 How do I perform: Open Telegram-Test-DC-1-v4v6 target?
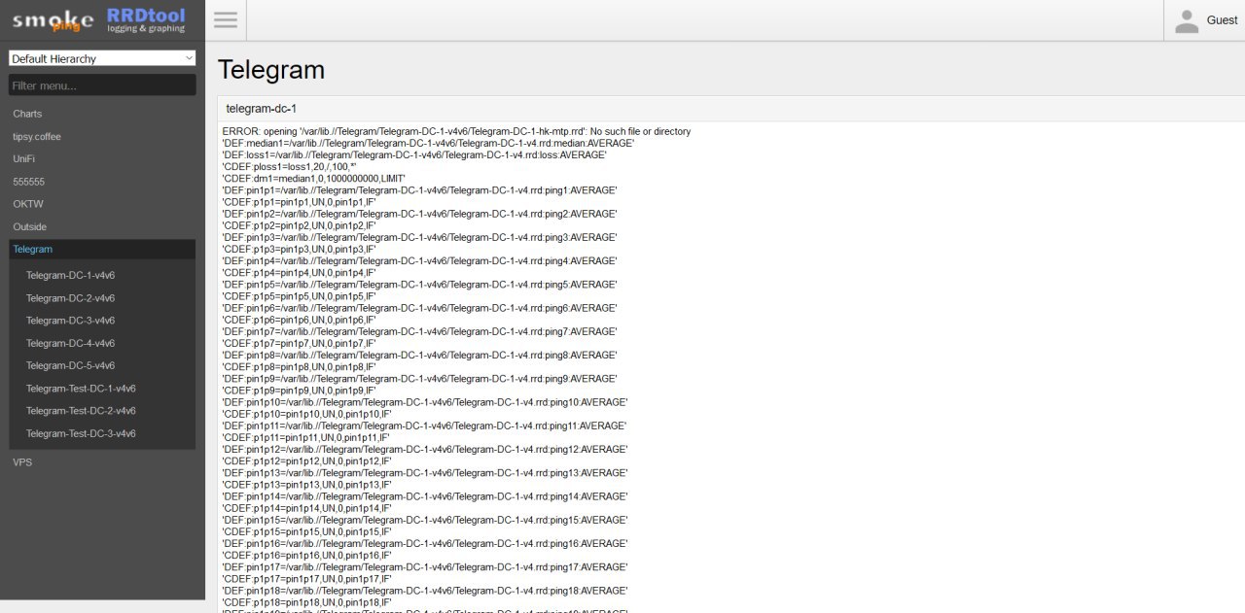click(x=81, y=389)
